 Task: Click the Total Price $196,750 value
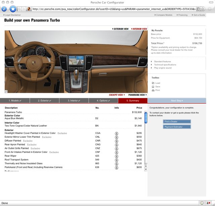[197, 43]
